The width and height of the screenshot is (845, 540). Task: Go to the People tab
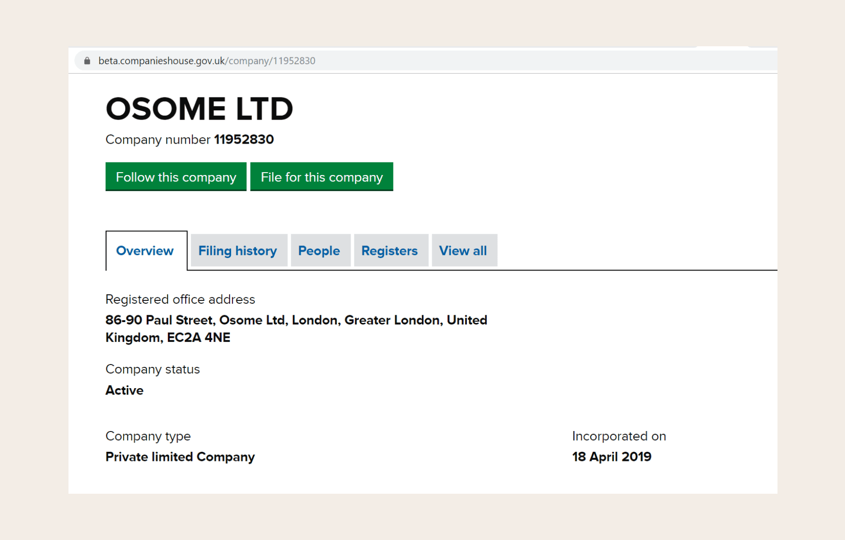pyautogui.click(x=319, y=251)
